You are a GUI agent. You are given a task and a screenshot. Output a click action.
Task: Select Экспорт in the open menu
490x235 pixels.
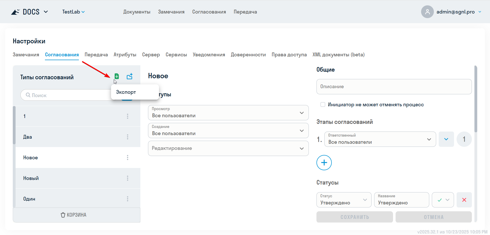point(126,92)
